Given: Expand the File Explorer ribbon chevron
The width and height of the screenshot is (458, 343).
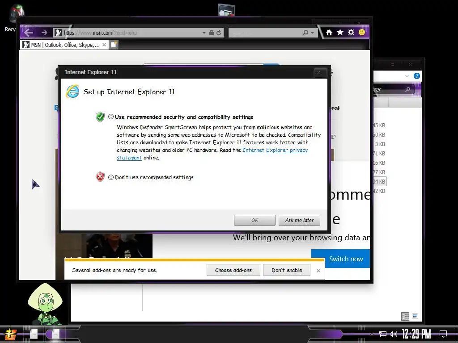Looking at the screenshot, I should pos(407,76).
